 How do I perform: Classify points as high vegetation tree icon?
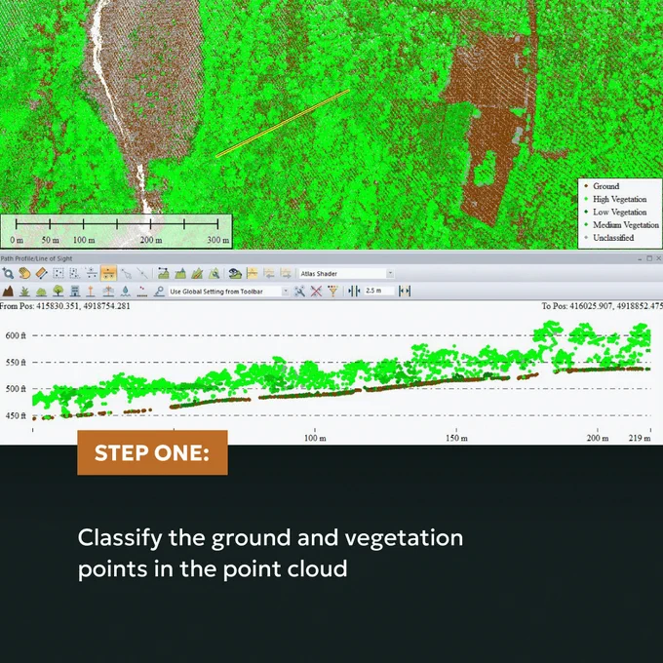coord(58,291)
